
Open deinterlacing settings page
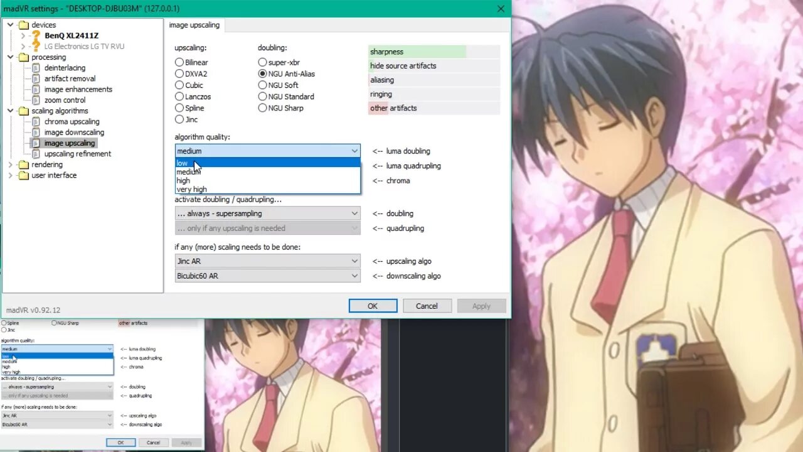coord(65,68)
